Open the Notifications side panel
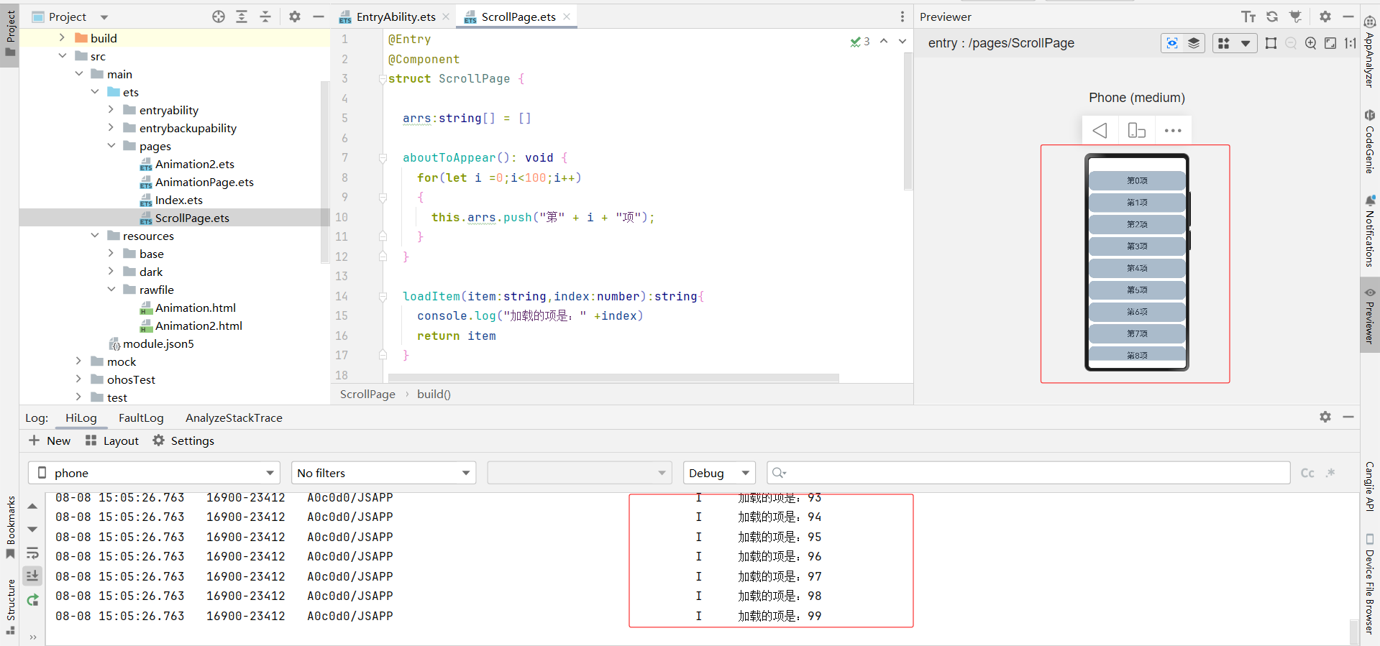Viewport: 1380px width, 646px height. pyautogui.click(x=1370, y=231)
